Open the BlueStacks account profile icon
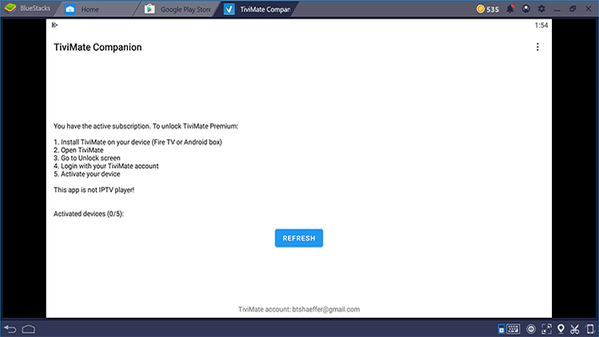Image resolution: width=599 pixels, height=337 pixels. pyautogui.click(x=526, y=9)
